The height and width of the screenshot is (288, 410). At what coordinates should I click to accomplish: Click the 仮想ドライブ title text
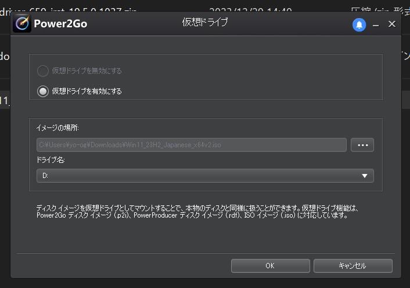pos(205,22)
